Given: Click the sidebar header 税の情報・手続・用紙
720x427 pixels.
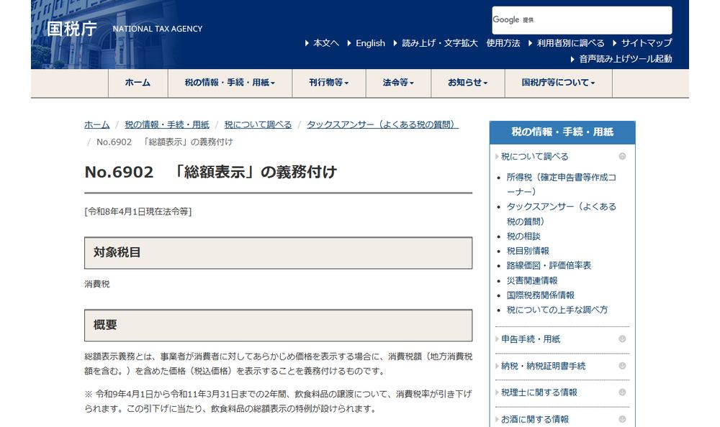Looking at the screenshot, I should coord(562,132).
